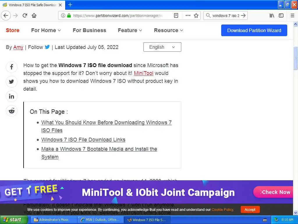The height and width of the screenshot is (224, 298).
Task: Switch to Administrator's Music taskbar window
Action: 54,220
